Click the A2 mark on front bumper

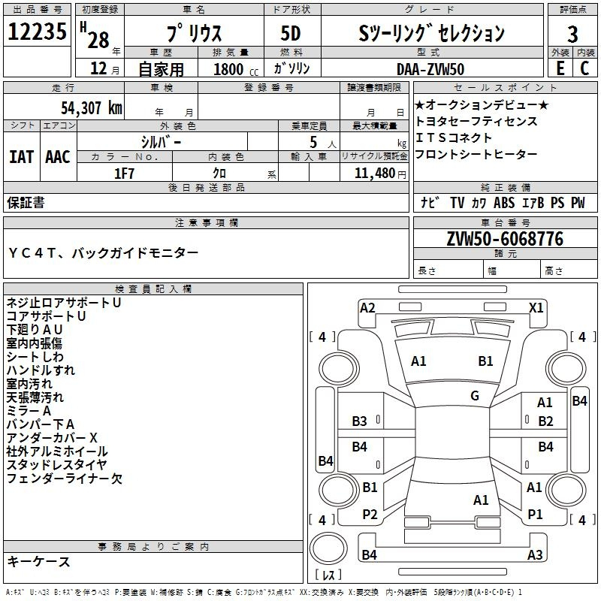[x=367, y=308]
